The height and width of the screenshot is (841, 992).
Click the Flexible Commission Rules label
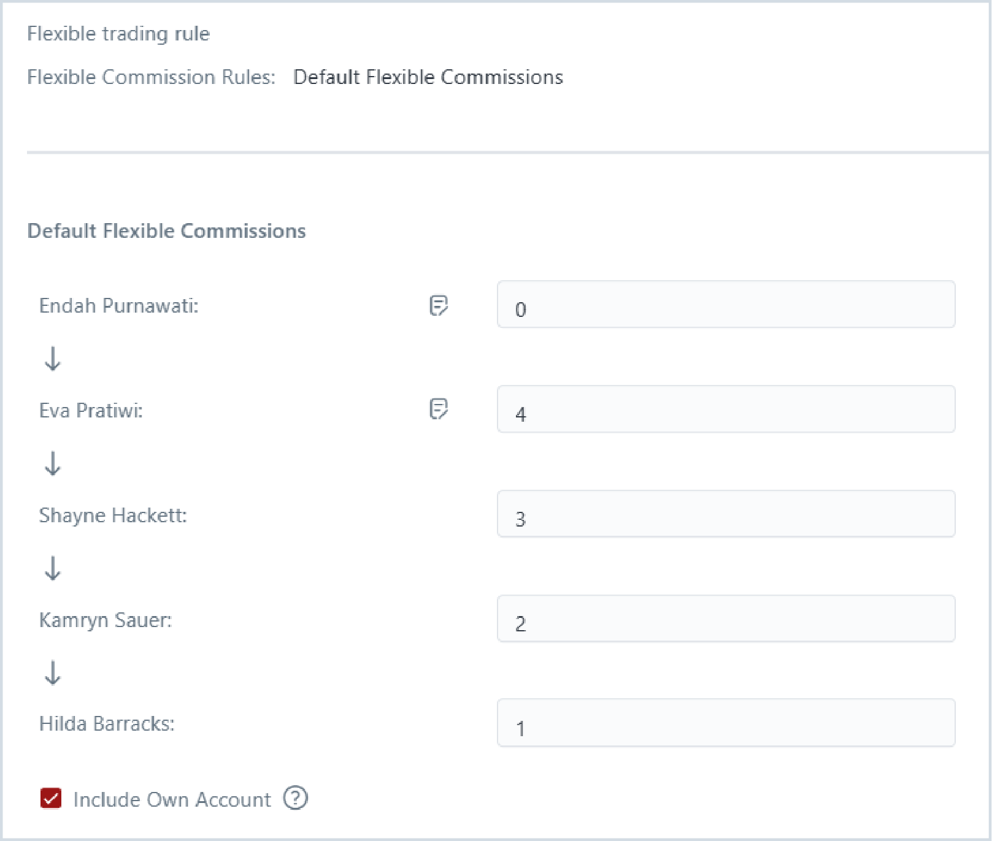click(151, 77)
